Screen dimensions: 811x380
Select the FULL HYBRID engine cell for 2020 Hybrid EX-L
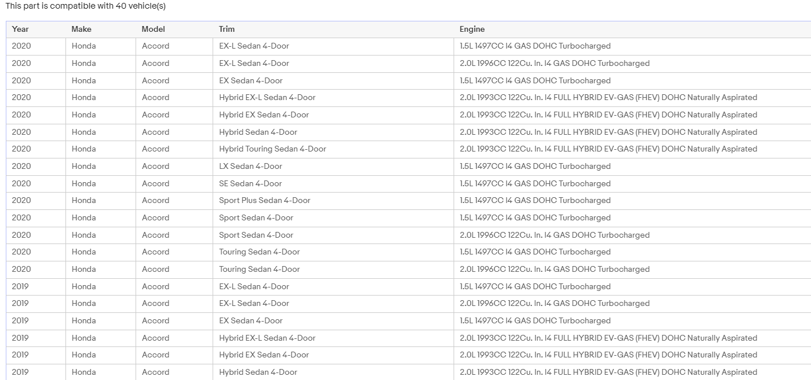pos(633,98)
